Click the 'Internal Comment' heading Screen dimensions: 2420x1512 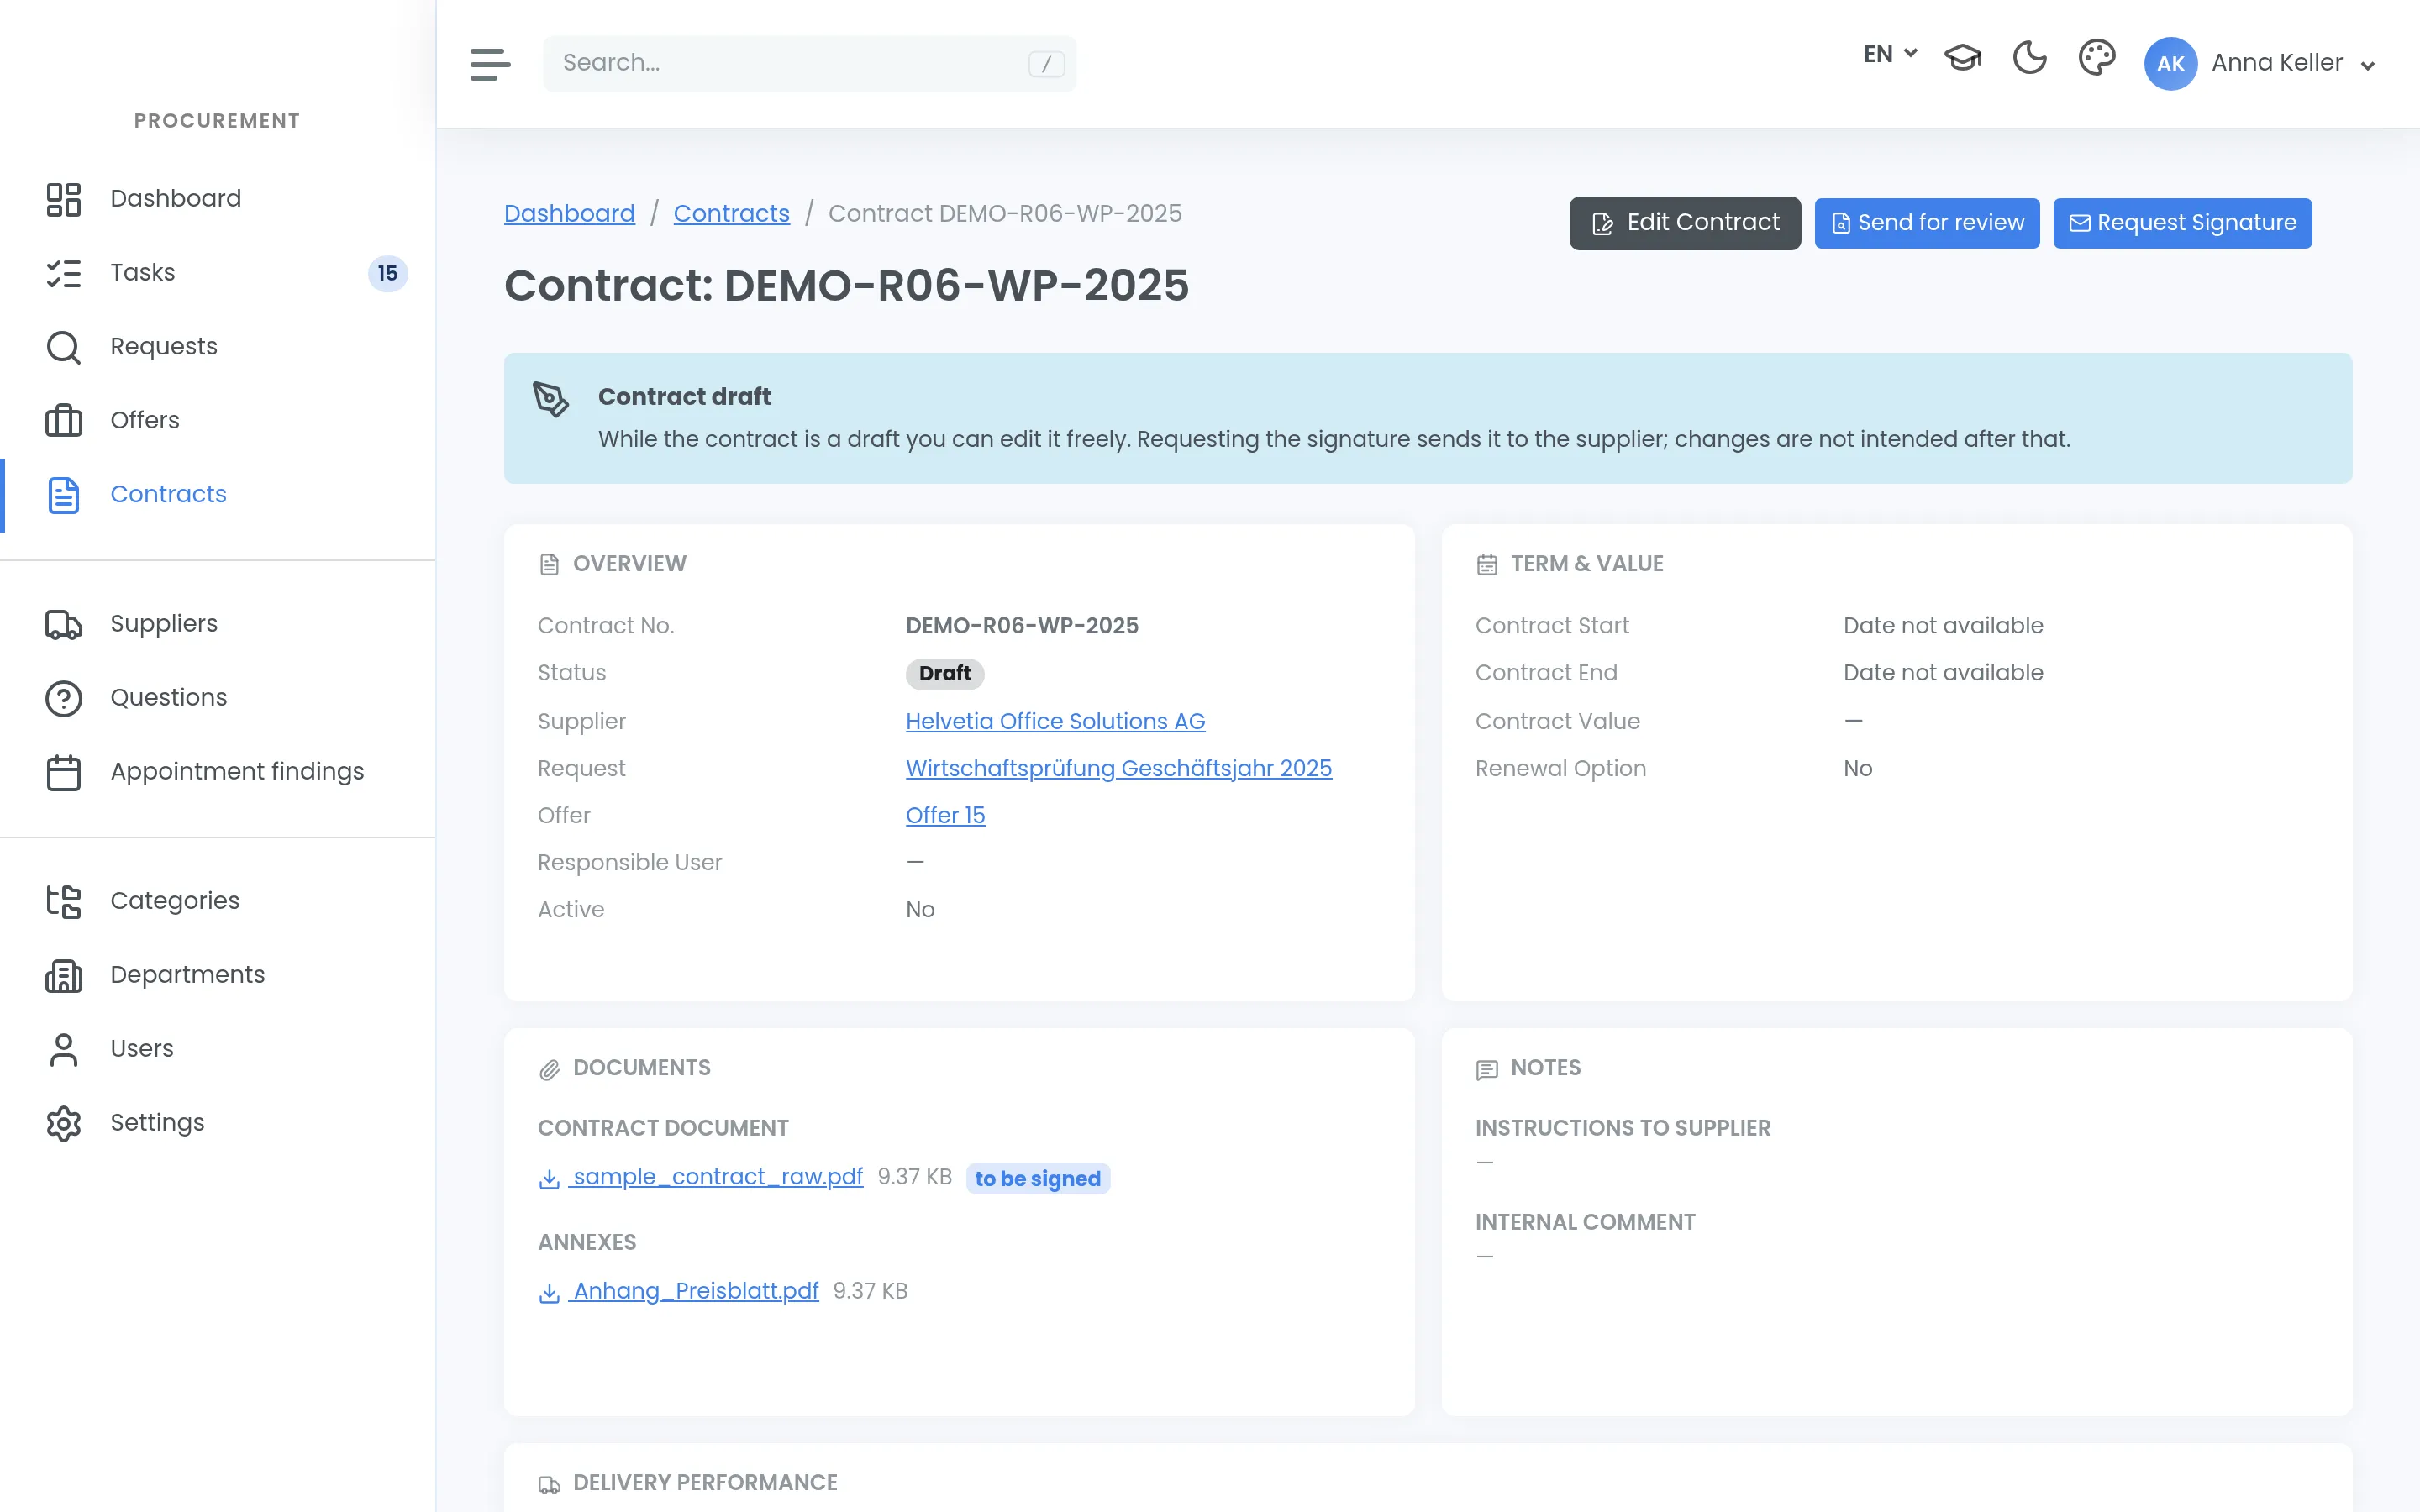(x=1585, y=1222)
